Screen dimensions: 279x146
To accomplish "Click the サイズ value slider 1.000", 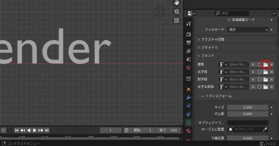I will coord(248,107).
